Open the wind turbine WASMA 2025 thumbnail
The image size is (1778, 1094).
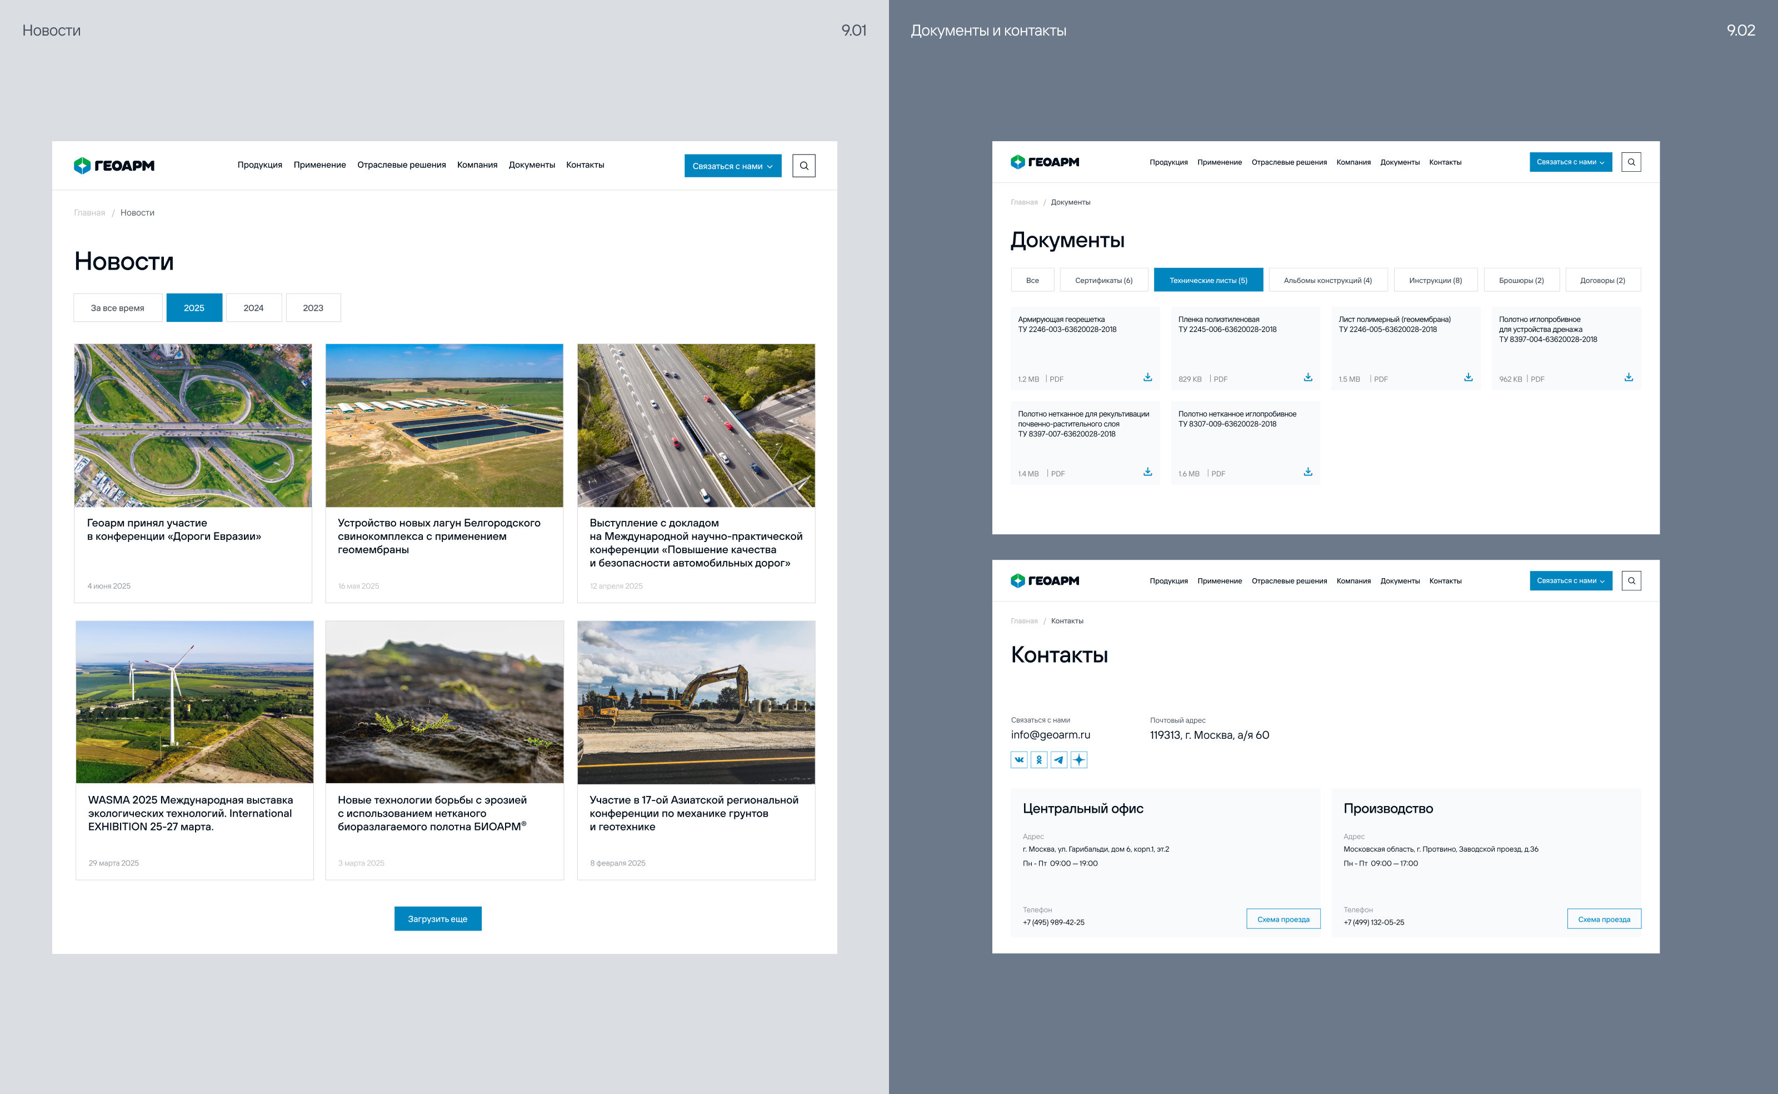(194, 702)
